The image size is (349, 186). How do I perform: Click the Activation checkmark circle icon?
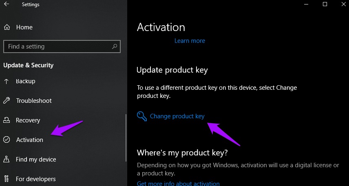point(7,139)
